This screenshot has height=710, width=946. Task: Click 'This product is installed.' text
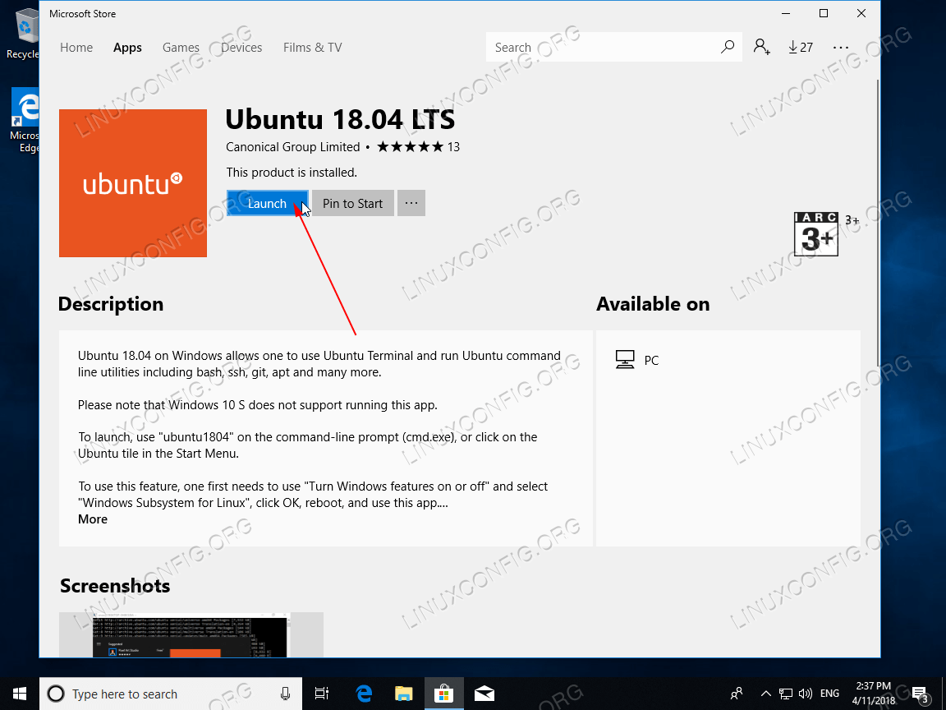[292, 173]
